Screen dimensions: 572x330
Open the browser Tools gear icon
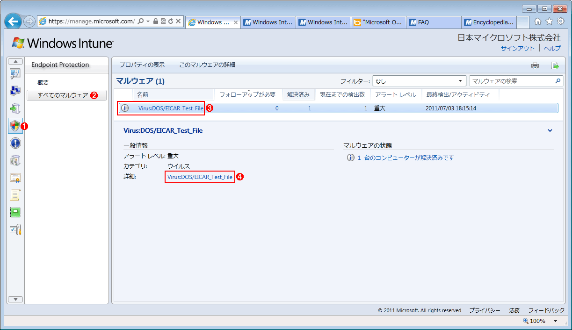pyautogui.click(x=560, y=22)
